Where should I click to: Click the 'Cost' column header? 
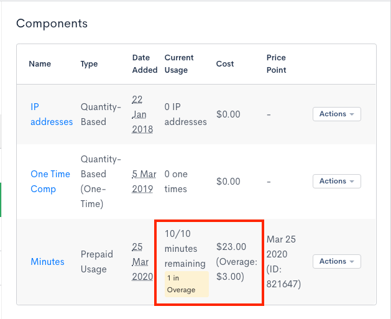(225, 64)
